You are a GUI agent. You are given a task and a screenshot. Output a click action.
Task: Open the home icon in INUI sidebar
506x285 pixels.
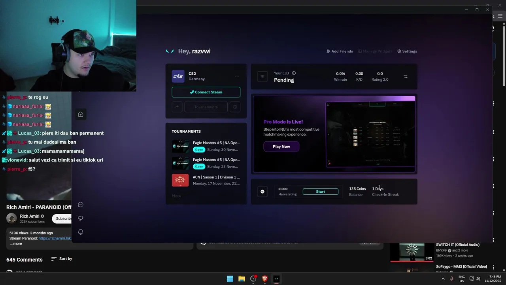81,114
